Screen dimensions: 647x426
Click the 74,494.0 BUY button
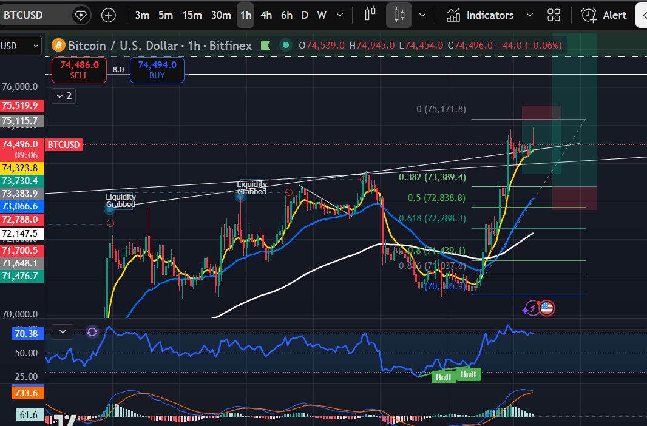click(157, 70)
